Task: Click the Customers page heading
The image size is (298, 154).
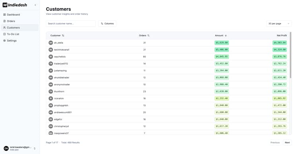Action: coord(58,9)
